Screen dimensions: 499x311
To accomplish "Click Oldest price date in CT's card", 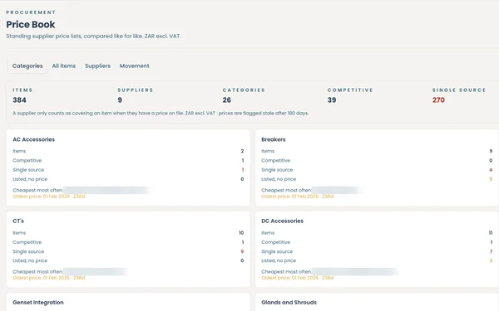I will point(49,278).
